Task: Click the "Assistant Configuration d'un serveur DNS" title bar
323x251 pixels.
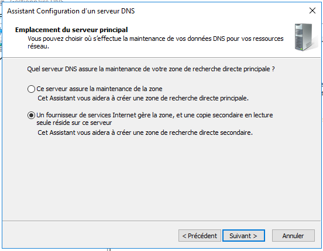Action: [x=71, y=11]
